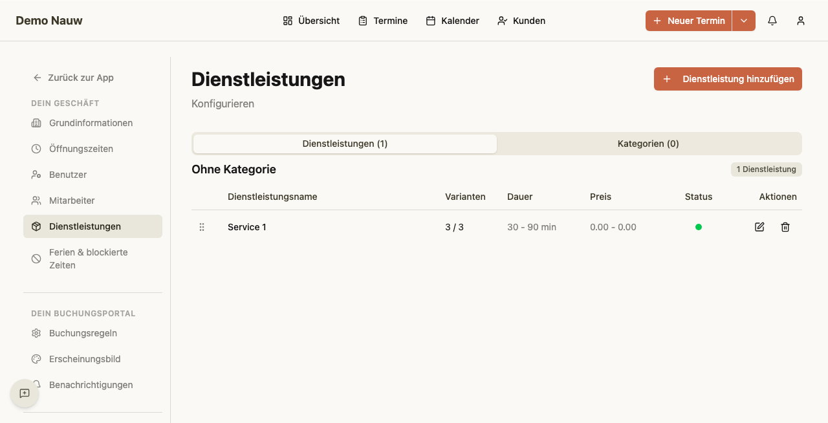Click the green status dot for Service 1
Screen dimensions: 828x423
point(699,227)
